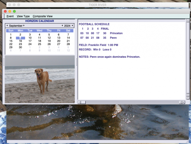The image size is (191, 144).
Task: Advance to next month after September
Action: [x=24, y=26]
